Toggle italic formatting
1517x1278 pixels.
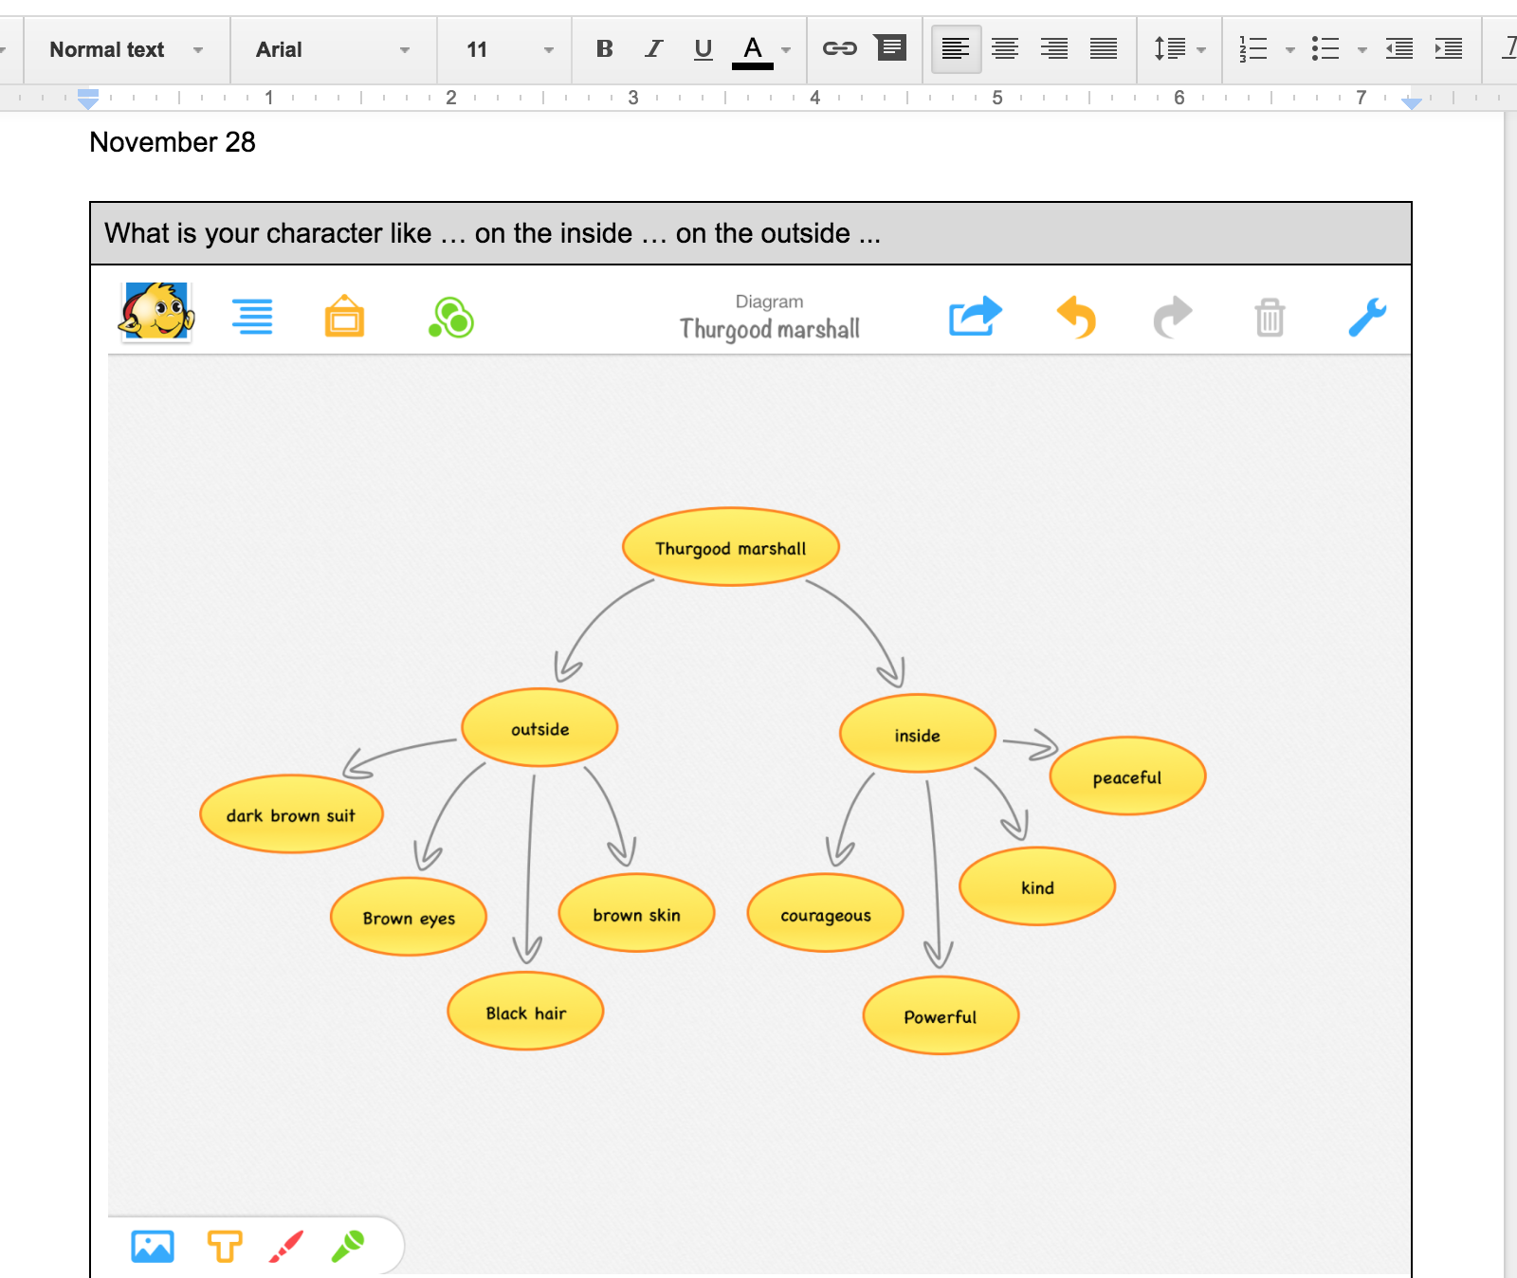653,49
